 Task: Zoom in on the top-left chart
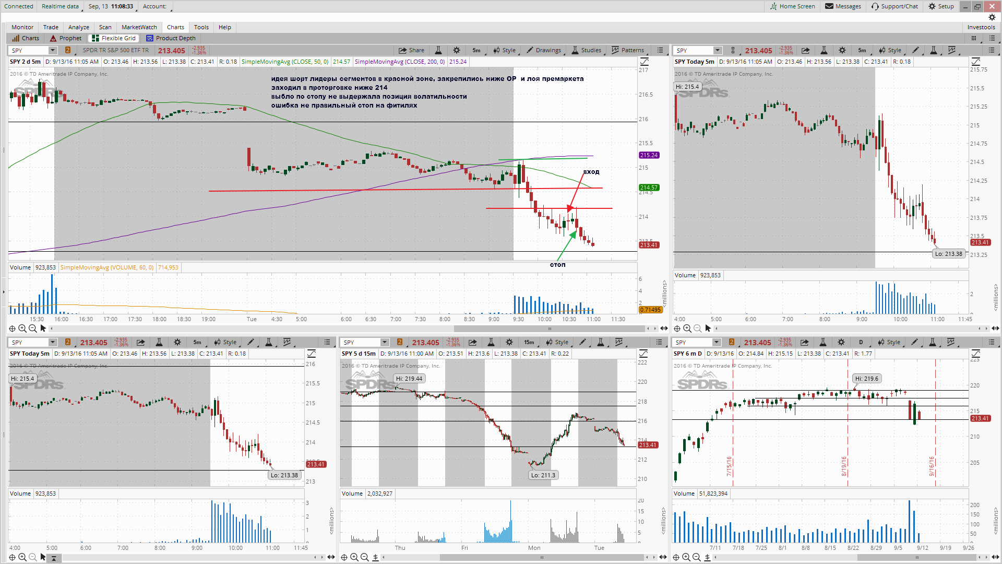click(22, 328)
